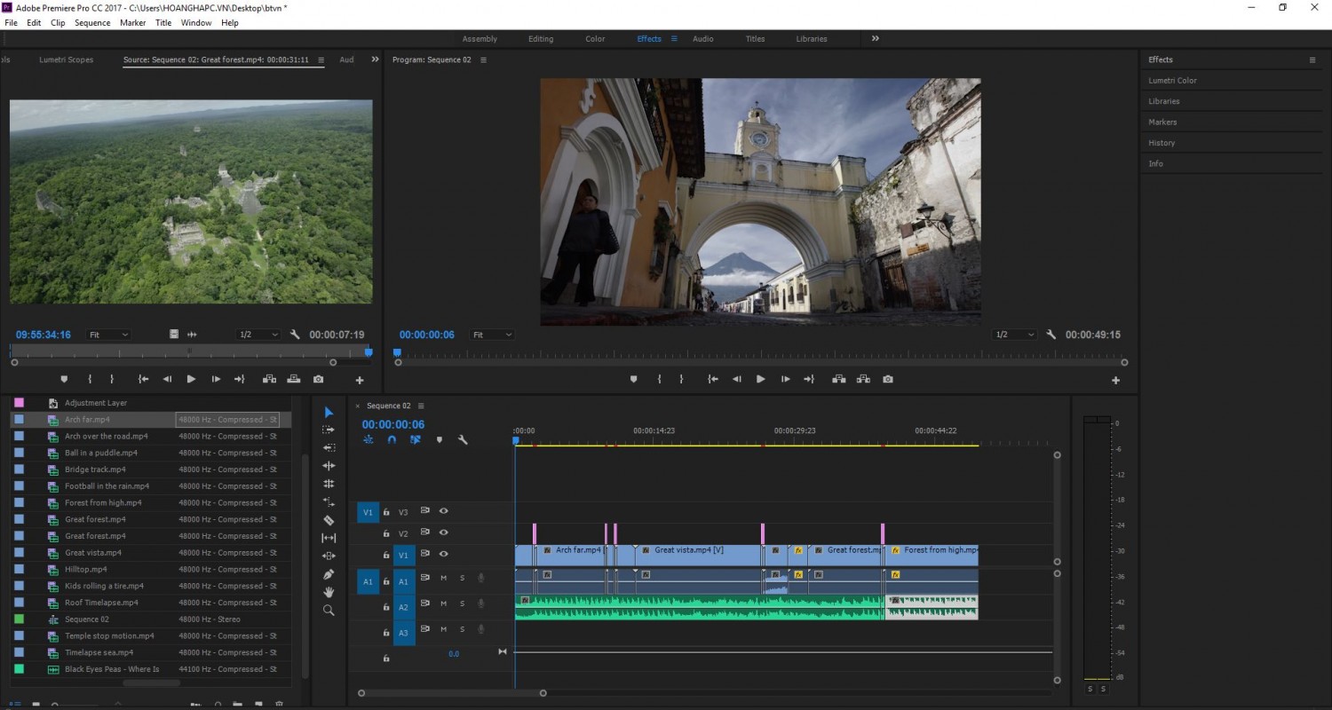Toggle Snap magnet in timeline
Screen dimensions: 1332x710
tap(392, 439)
